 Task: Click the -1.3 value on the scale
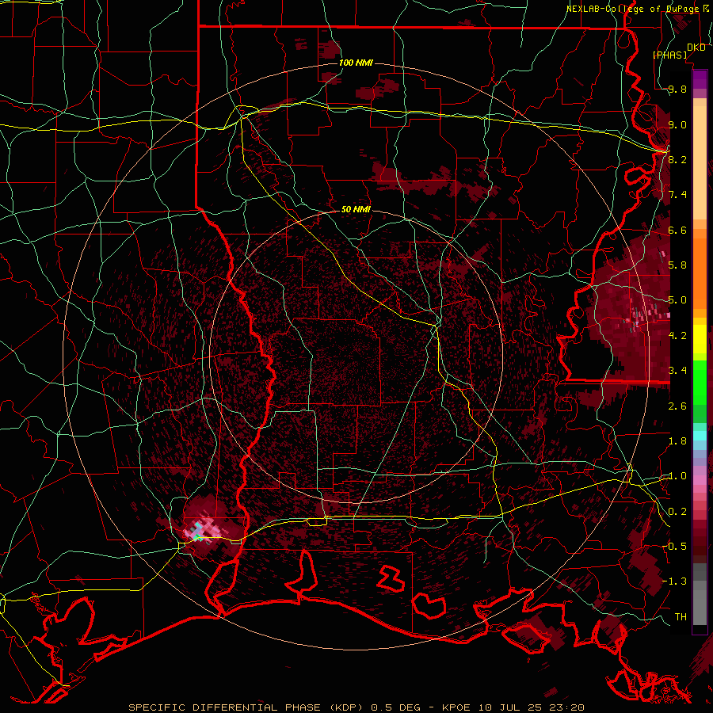[x=674, y=581]
